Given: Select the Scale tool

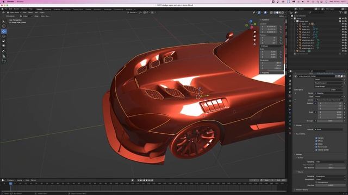Looking at the screenshot, I should pyautogui.click(x=4, y=41).
